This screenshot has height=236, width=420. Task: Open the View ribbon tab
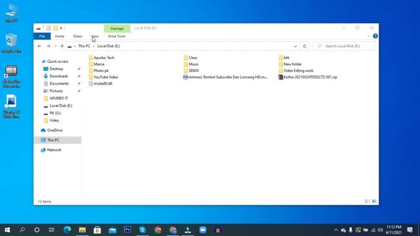click(x=94, y=36)
